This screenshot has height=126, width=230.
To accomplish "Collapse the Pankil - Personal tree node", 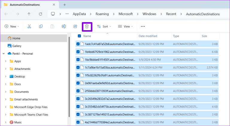I will [x=4, y=53].
